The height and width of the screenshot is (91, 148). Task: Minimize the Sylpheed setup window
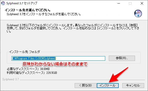[119, 3]
